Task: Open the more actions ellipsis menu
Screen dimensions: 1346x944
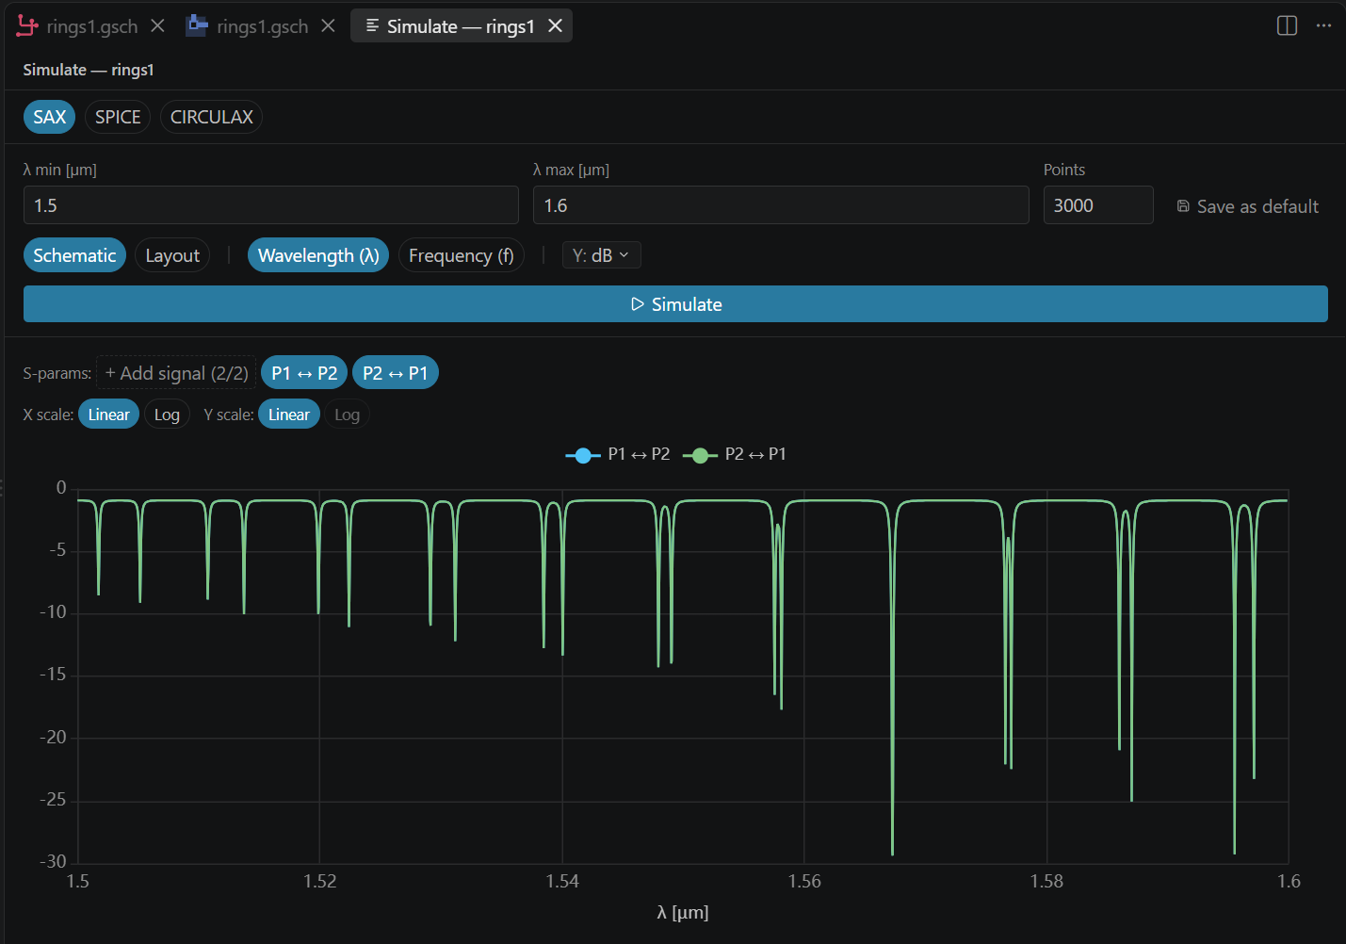Action: point(1323,25)
